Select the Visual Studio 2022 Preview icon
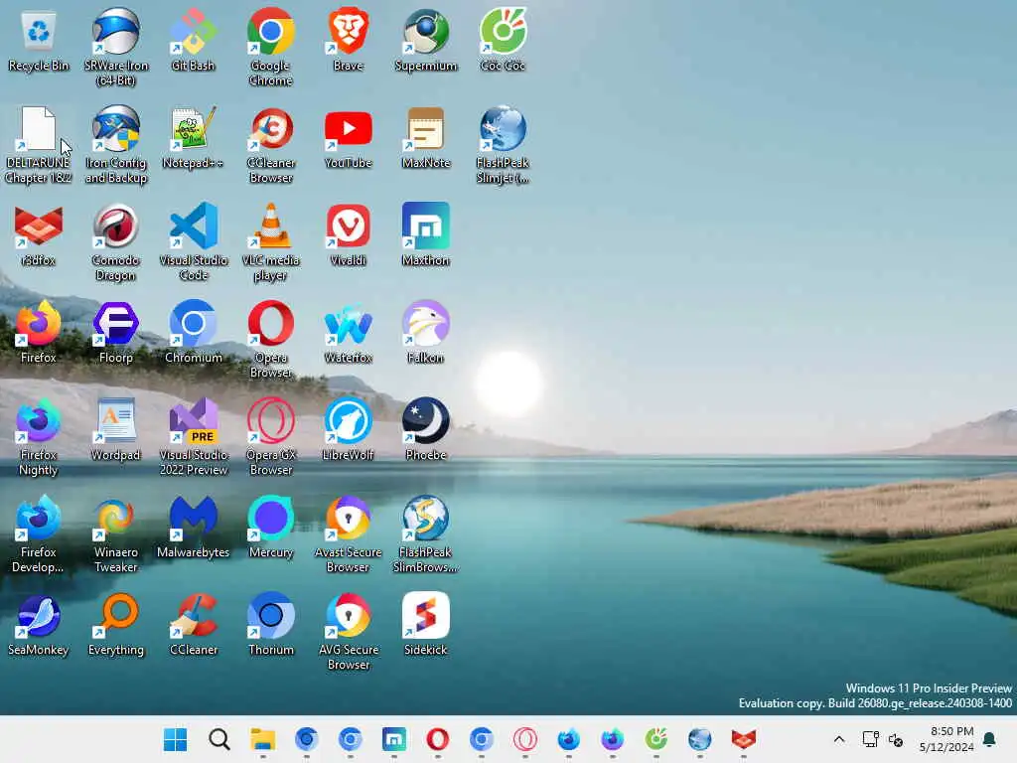1017x763 pixels. [x=194, y=437]
